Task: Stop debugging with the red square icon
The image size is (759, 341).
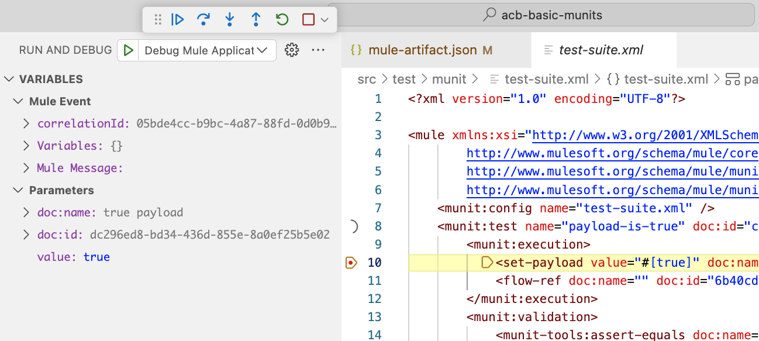Action: coord(308,19)
